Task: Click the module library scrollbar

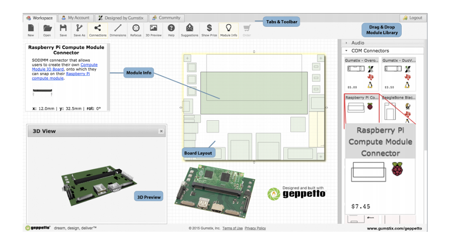Action: coord(425,95)
